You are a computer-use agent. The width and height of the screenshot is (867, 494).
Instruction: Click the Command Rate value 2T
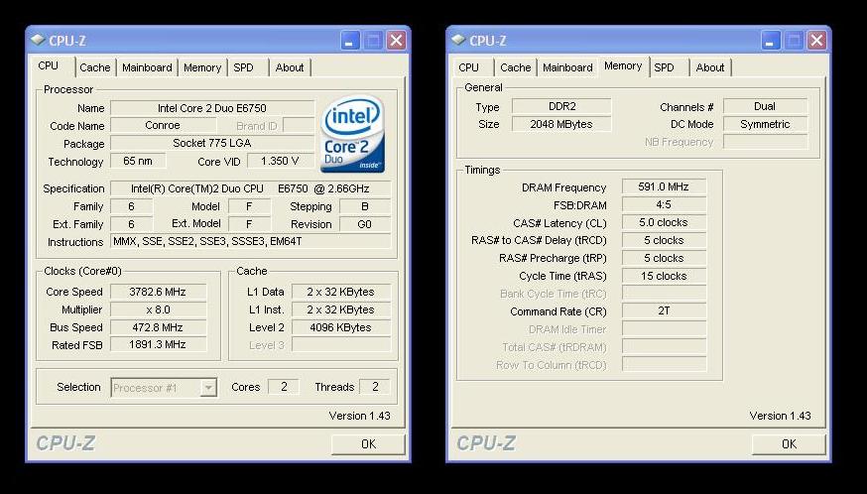[x=664, y=310]
